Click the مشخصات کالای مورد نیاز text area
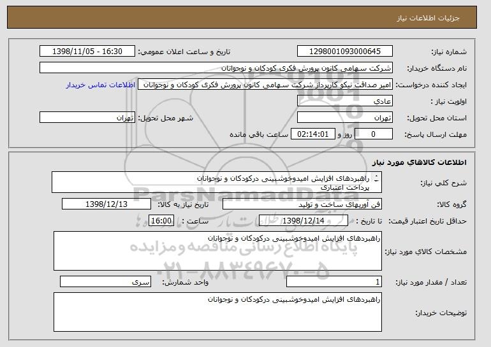Viewport: 491px width, 347px height. tap(217, 251)
